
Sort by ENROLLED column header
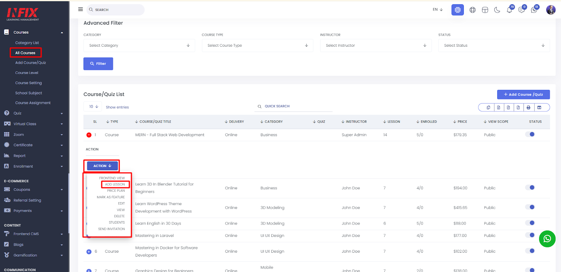click(x=426, y=122)
